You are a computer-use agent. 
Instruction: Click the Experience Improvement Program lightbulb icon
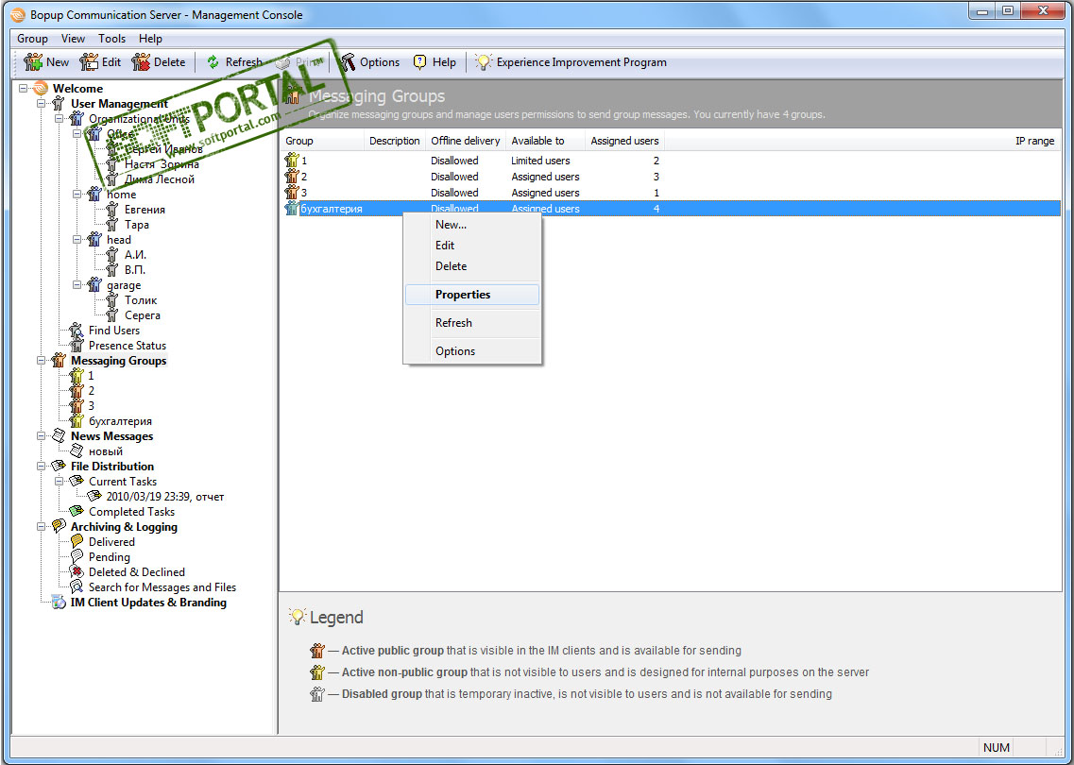tap(484, 62)
